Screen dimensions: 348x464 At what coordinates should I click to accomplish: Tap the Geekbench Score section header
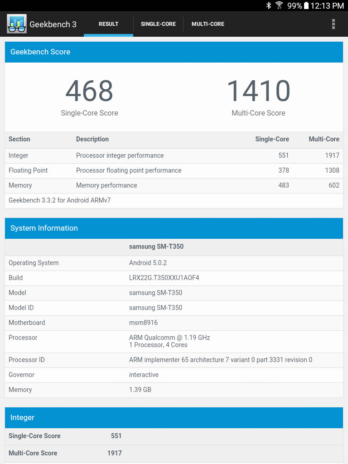click(174, 52)
